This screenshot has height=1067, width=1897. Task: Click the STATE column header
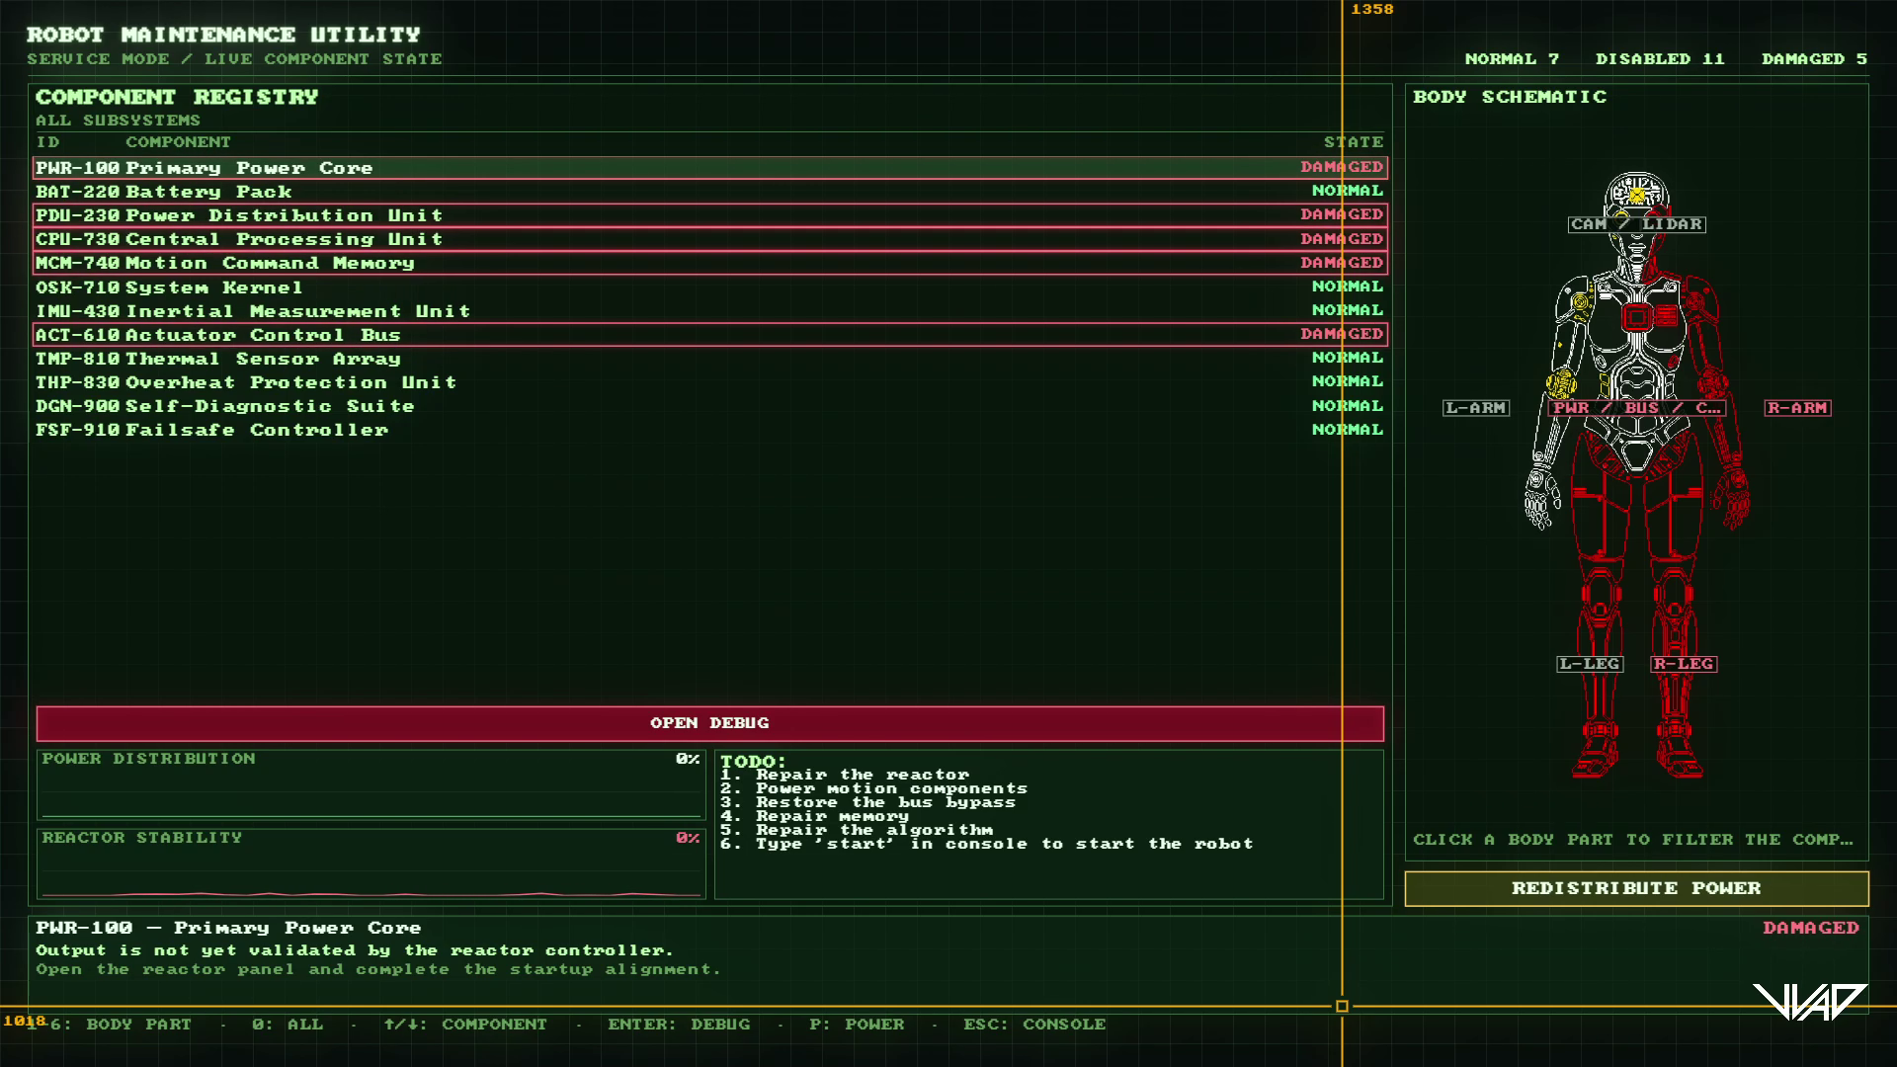[x=1354, y=142]
